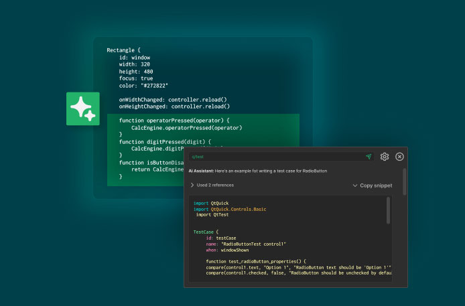Open AI assistant settings gear
Screen dimensions: 465x306
pos(385,157)
